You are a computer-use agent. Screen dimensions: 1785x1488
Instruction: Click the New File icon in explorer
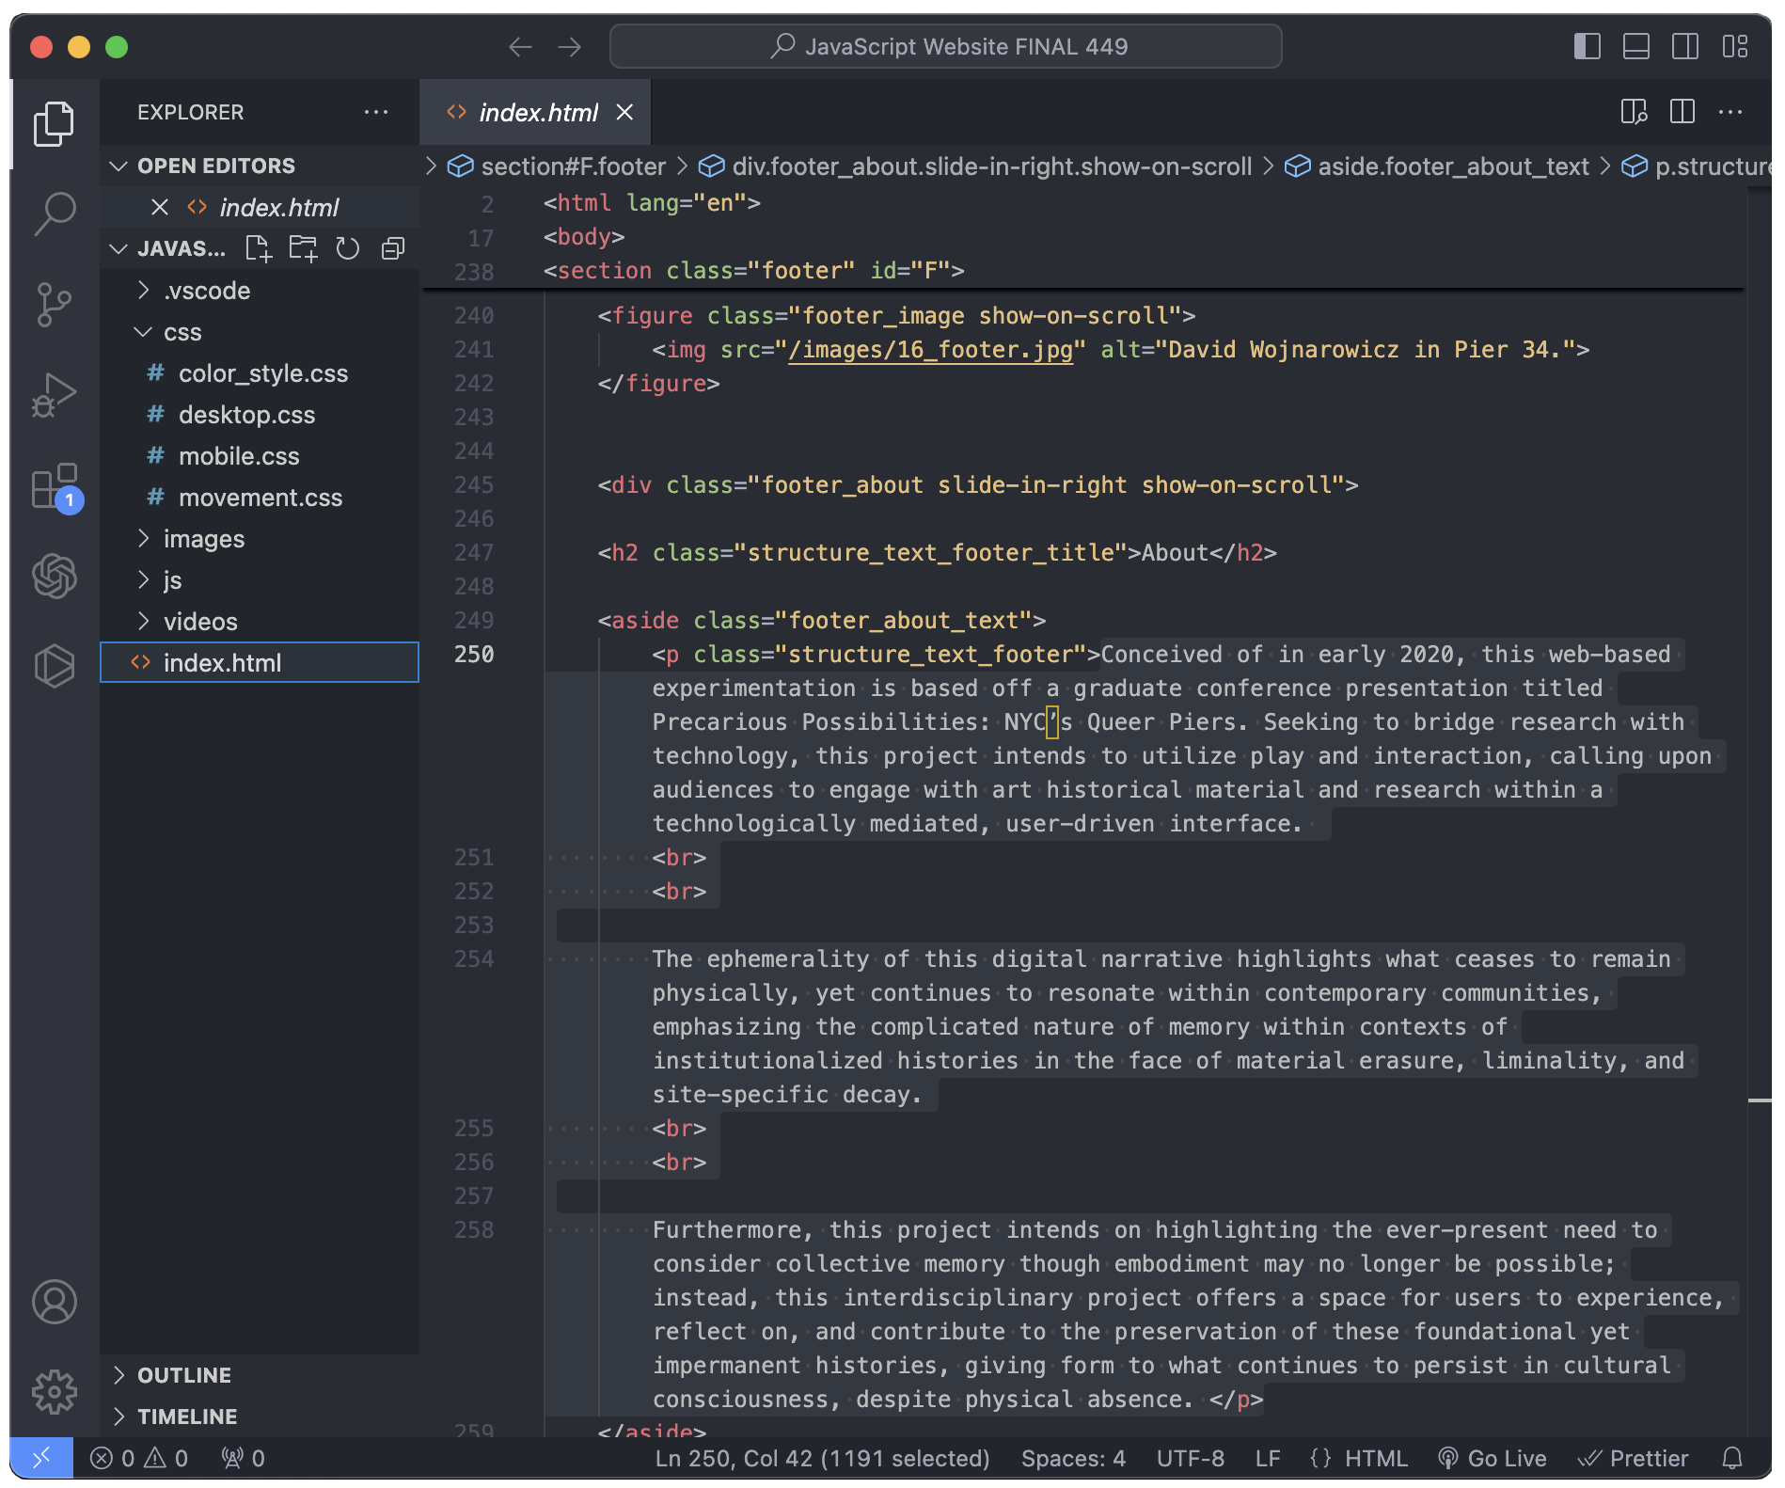(258, 248)
